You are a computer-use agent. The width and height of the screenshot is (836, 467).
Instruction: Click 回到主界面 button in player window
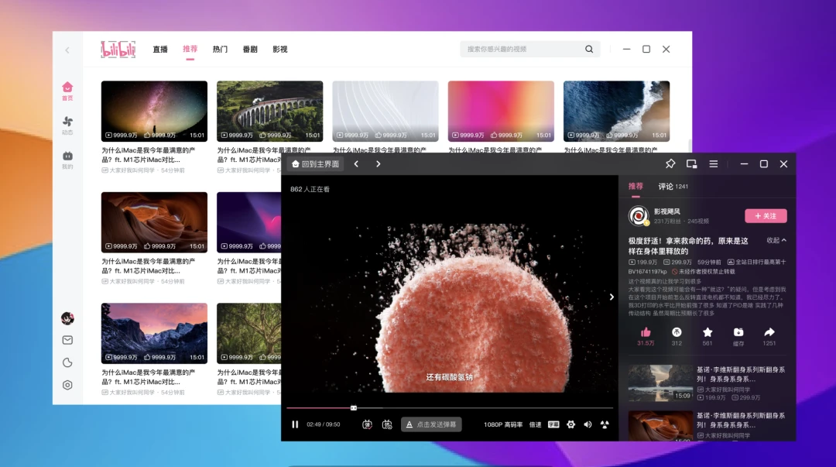(316, 164)
